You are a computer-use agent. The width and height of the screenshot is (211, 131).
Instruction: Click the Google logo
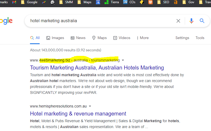(x=6, y=21)
